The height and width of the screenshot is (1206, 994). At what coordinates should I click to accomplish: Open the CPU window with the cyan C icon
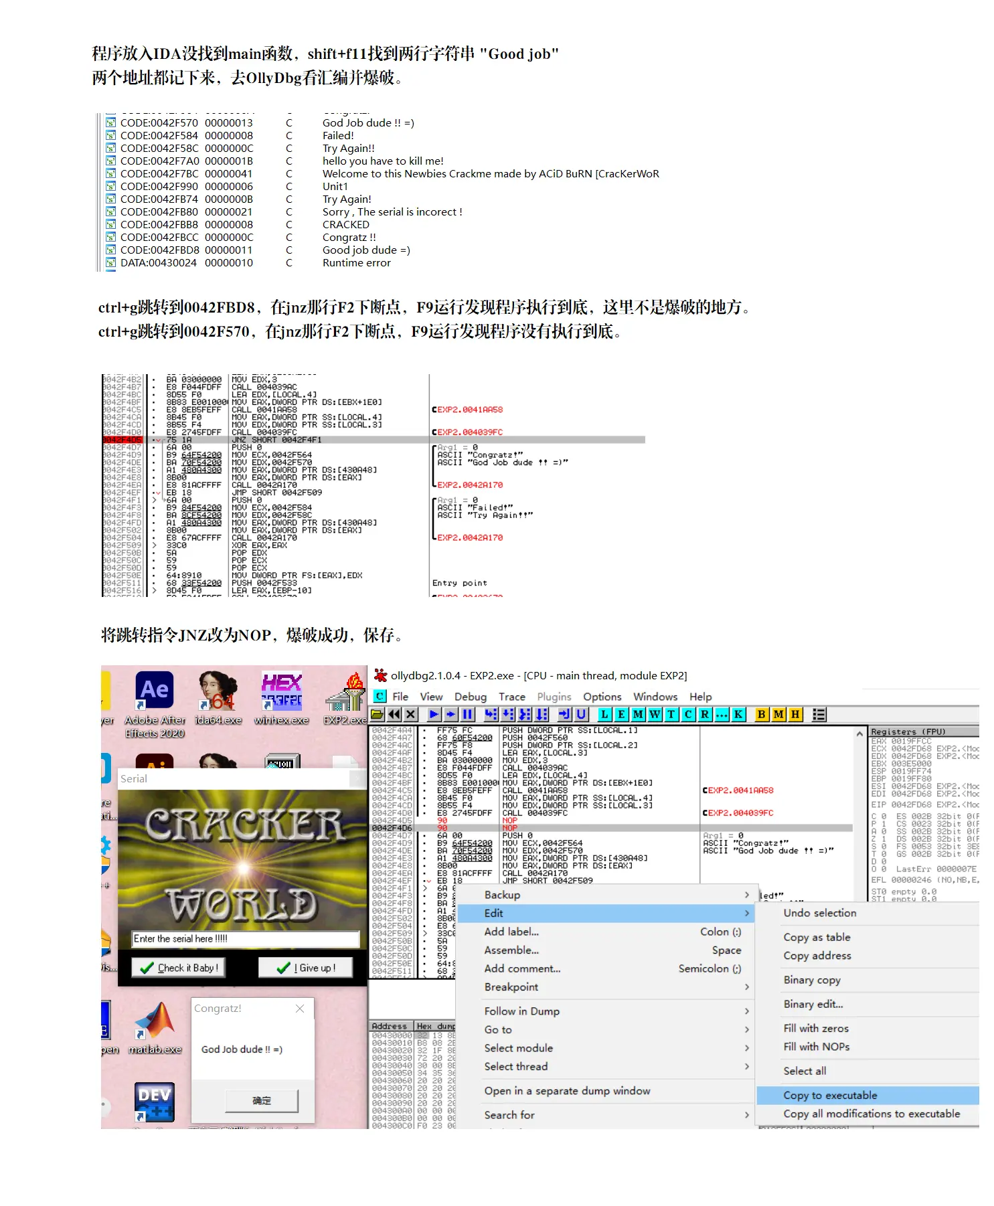[688, 714]
